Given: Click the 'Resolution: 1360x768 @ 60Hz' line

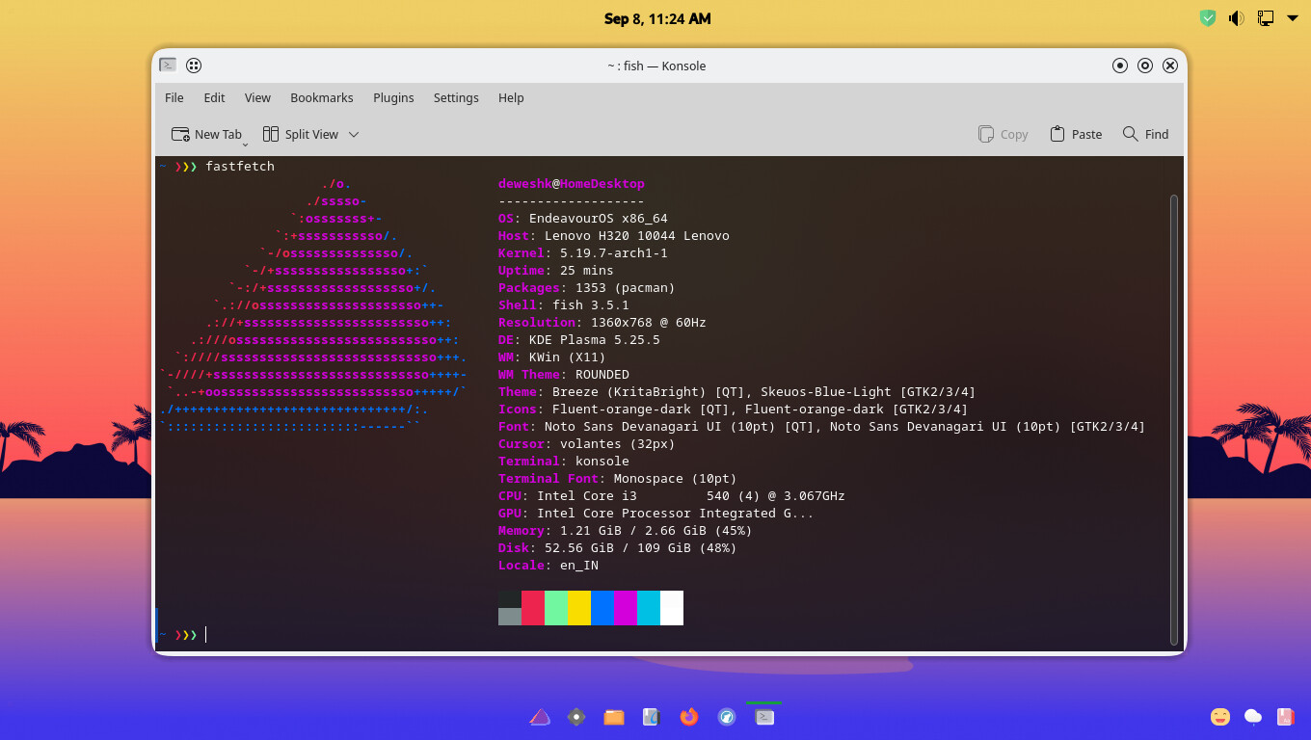Looking at the screenshot, I should point(602,323).
